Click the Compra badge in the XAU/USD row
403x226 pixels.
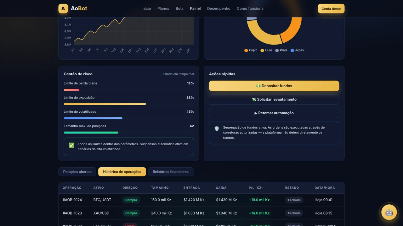click(x=131, y=213)
